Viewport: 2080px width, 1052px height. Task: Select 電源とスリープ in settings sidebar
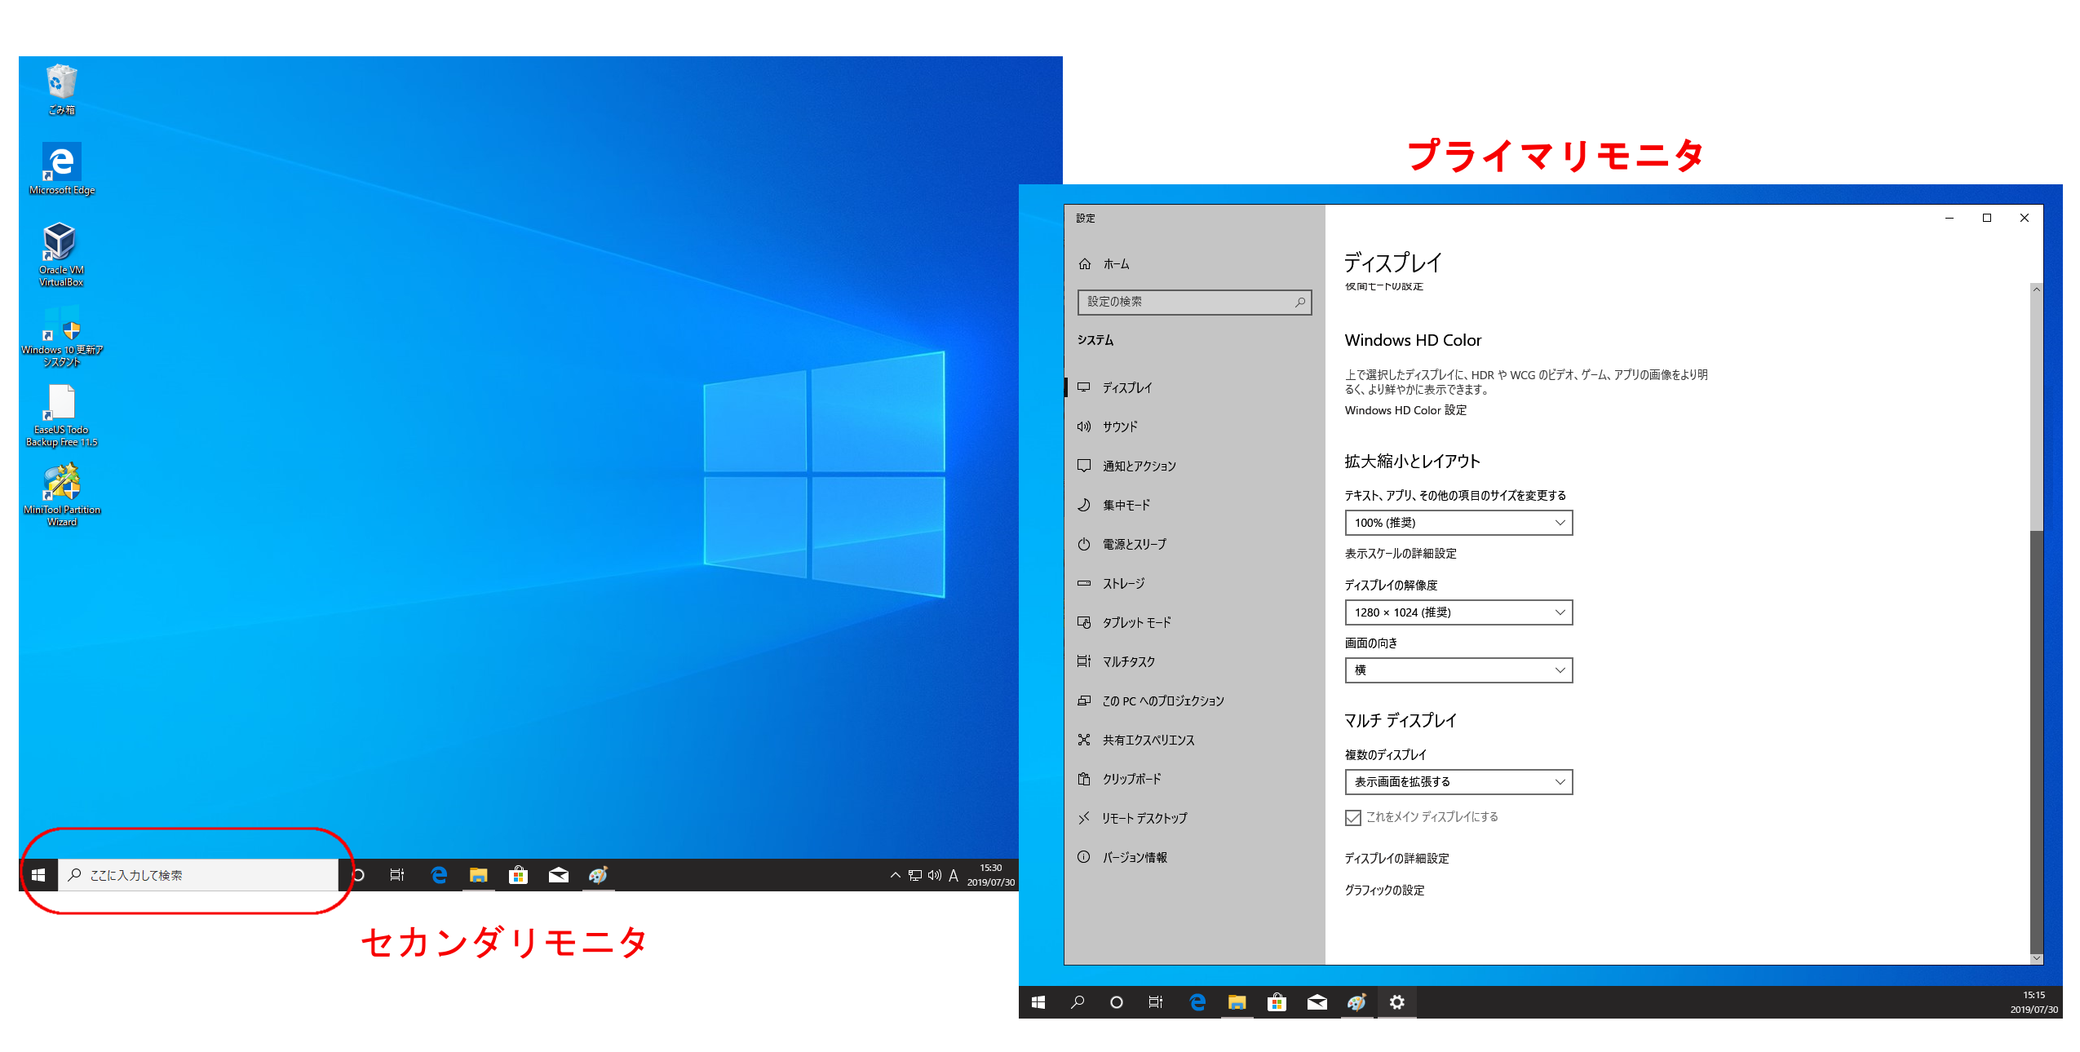(x=1134, y=544)
